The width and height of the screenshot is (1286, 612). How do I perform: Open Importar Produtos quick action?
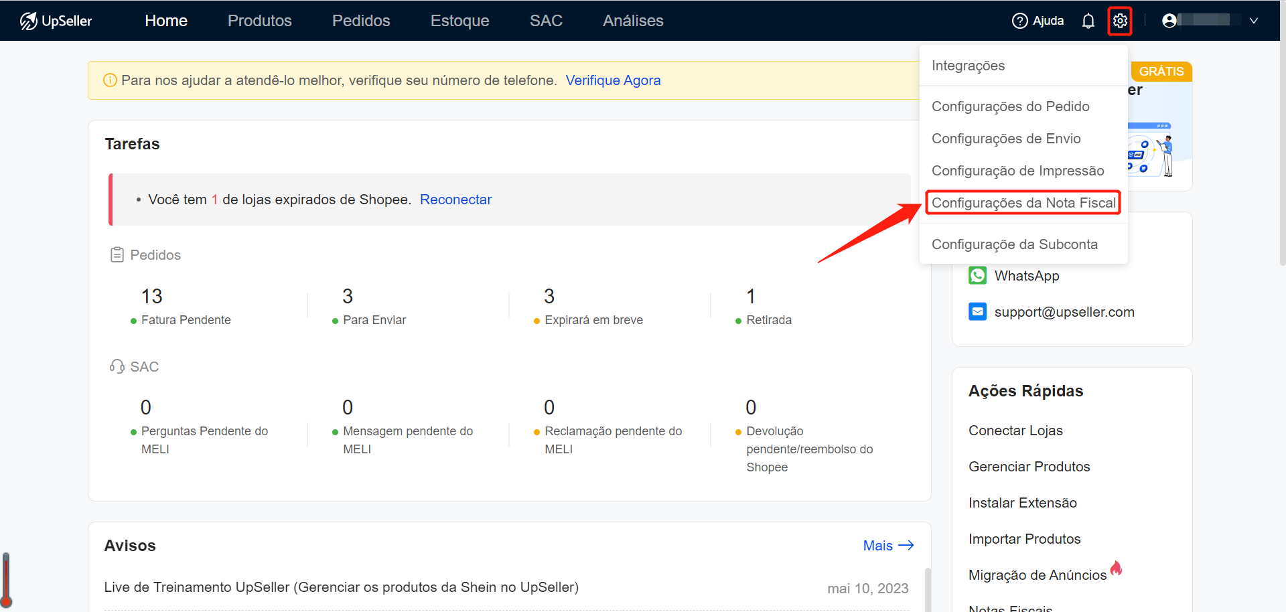[x=1024, y=539]
